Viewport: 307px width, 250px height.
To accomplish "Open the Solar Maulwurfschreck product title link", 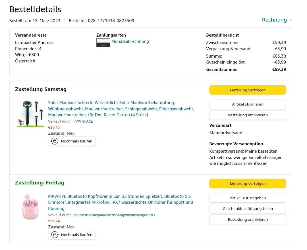I will pyautogui.click(x=121, y=109).
